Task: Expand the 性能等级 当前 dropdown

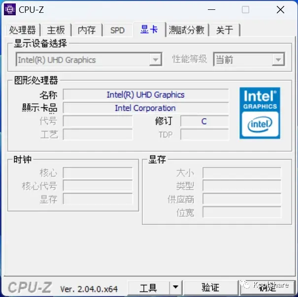Action: tap(249, 60)
